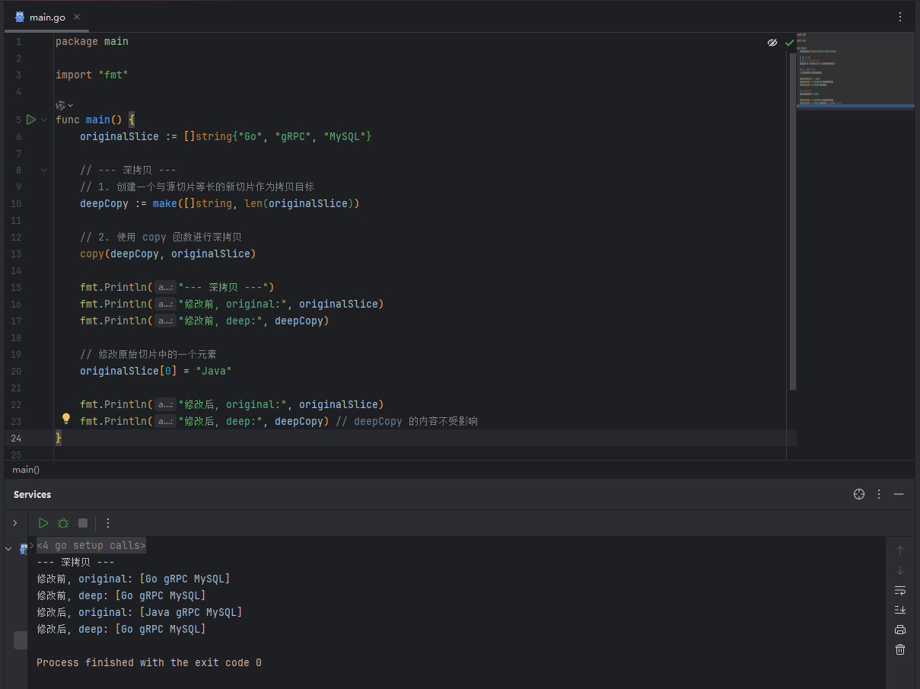Click the code minimap preview
Viewport: 920px width, 689px height.
[855, 72]
